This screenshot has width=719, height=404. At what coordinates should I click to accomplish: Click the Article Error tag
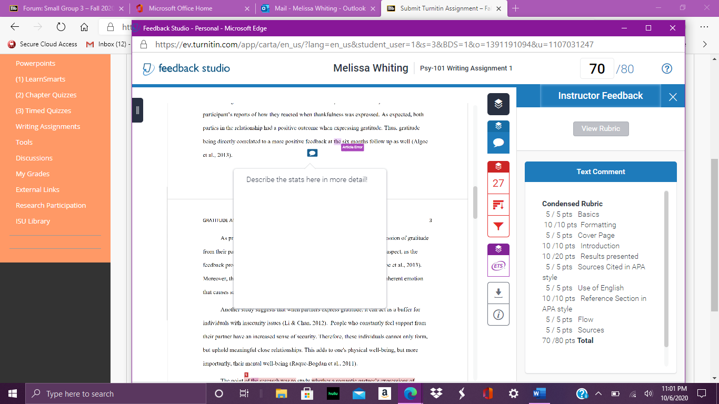click(352, 147)
